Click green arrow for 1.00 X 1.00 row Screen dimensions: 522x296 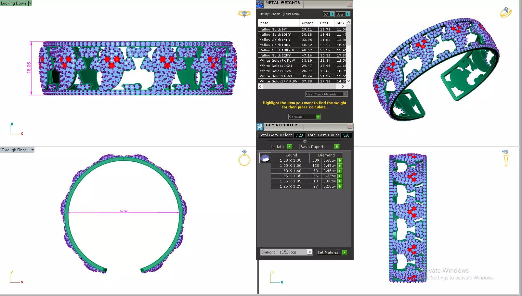pyautogui.click(x=340, y=166)
